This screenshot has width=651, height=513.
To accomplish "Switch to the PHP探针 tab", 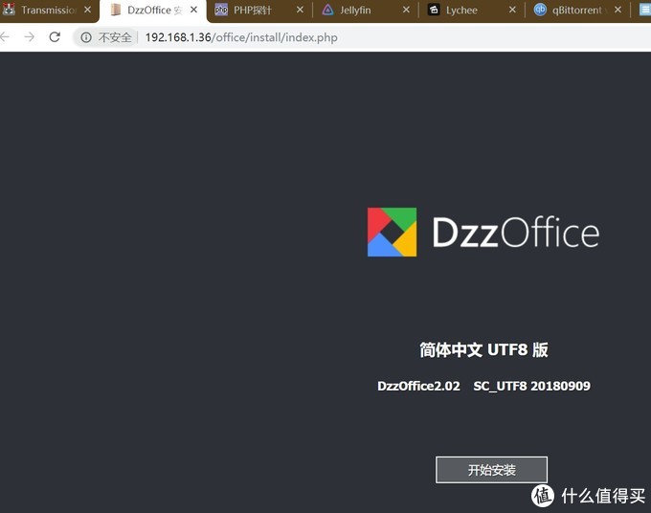I will tap(259, 10).
